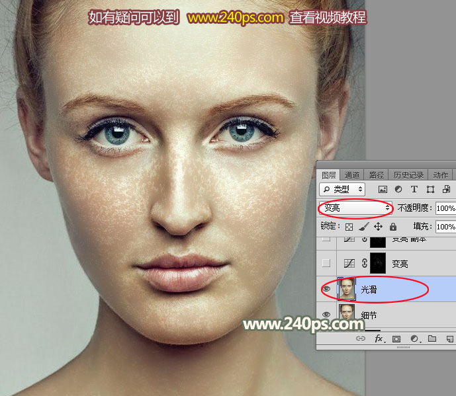Add a layer mask
456x396 pixels.
[396, 338]
